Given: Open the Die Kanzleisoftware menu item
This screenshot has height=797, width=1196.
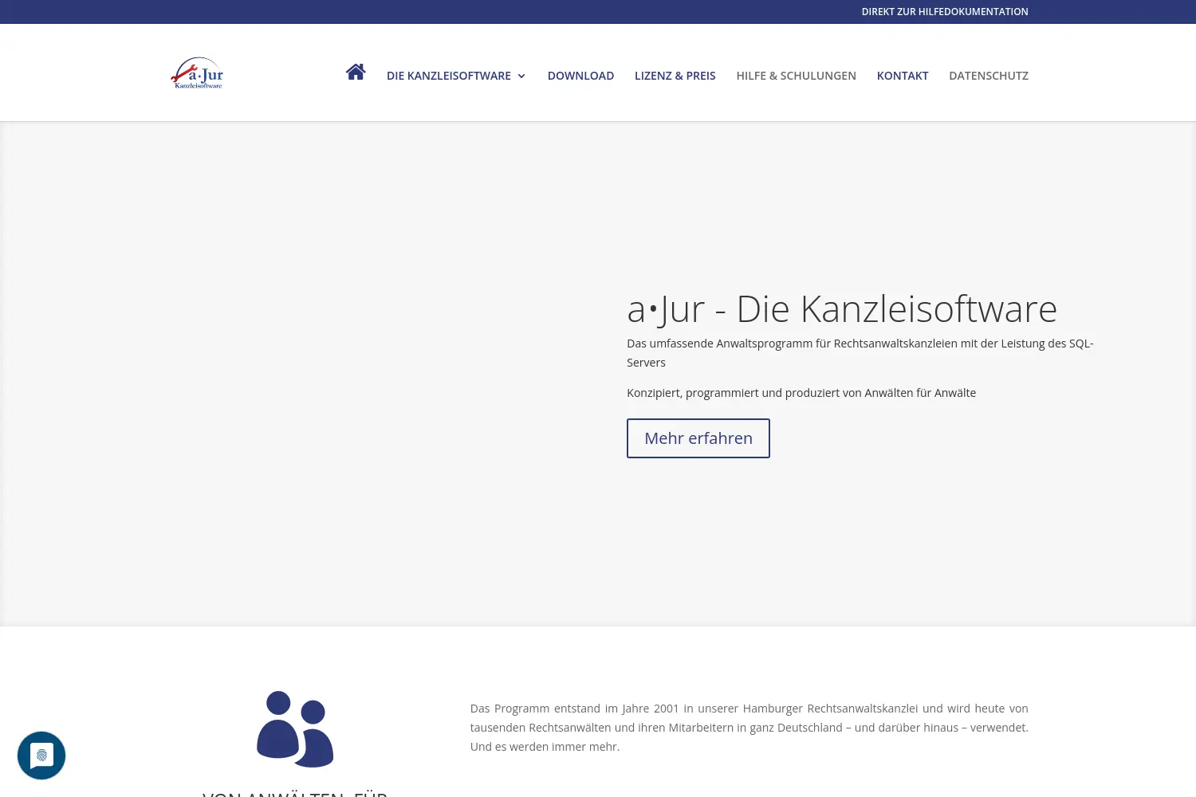Looking at the screenshot, I should coord(449,76).
